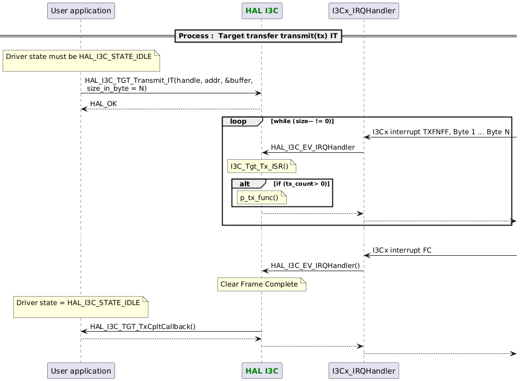Select the I3C_Tgt_Tx_ISR() note
The height and width of the screenshot is (381, 520).
(x=261, y=166)
